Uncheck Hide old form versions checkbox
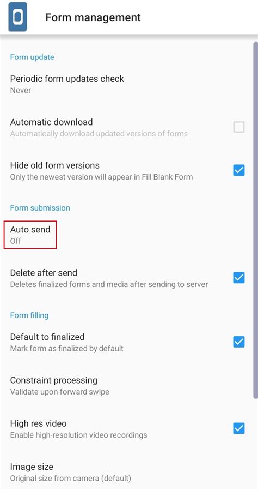The image size is (258, 490). click(239, 171)
